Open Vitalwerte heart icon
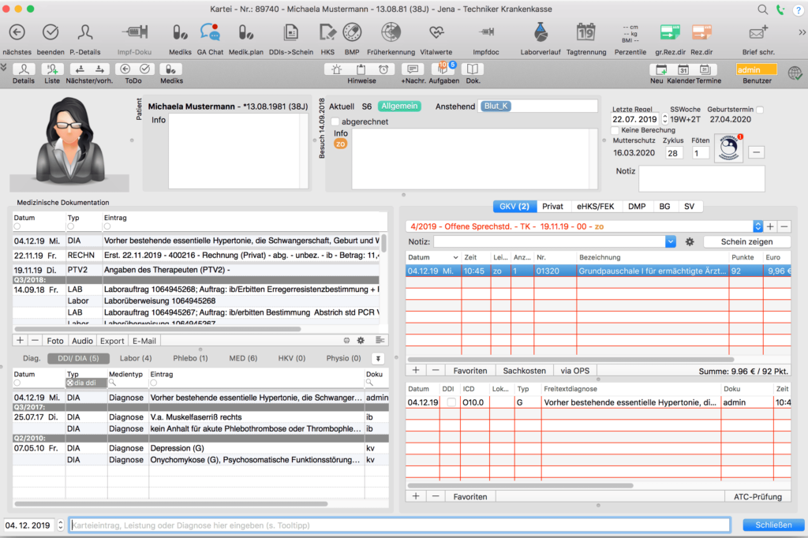 [x=436, y=32]
